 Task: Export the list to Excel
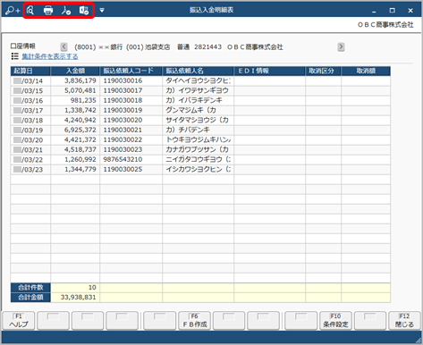84,11
